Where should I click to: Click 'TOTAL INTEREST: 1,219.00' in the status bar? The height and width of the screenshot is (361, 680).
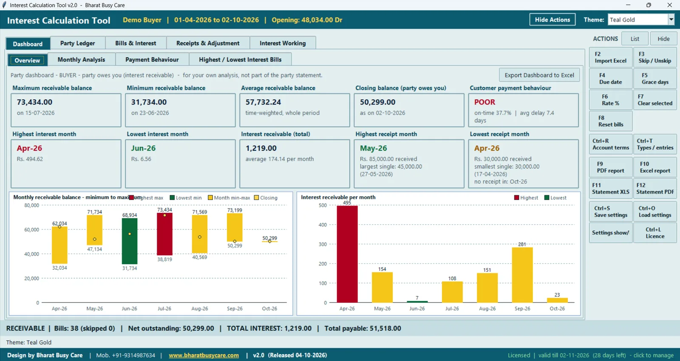click(x=269, y=328)
